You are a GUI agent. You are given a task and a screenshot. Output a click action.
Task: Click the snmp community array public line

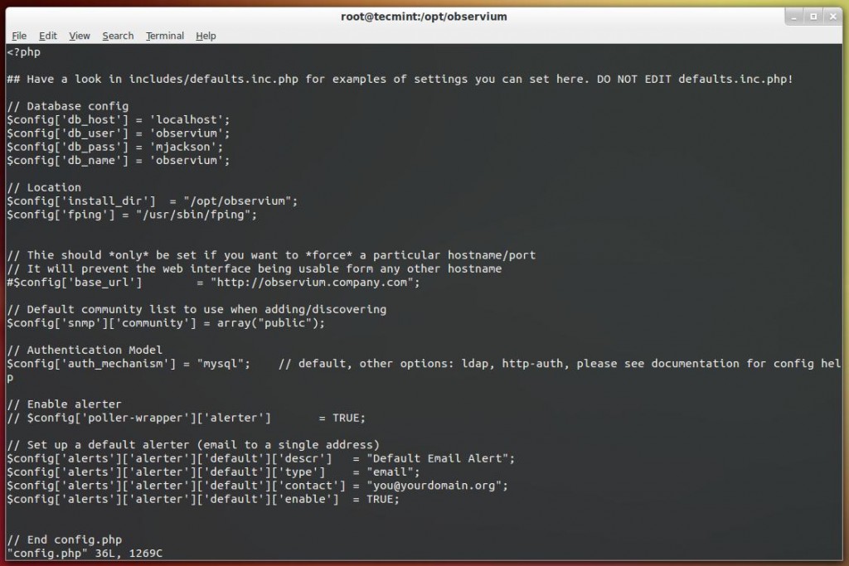[166, 322]
